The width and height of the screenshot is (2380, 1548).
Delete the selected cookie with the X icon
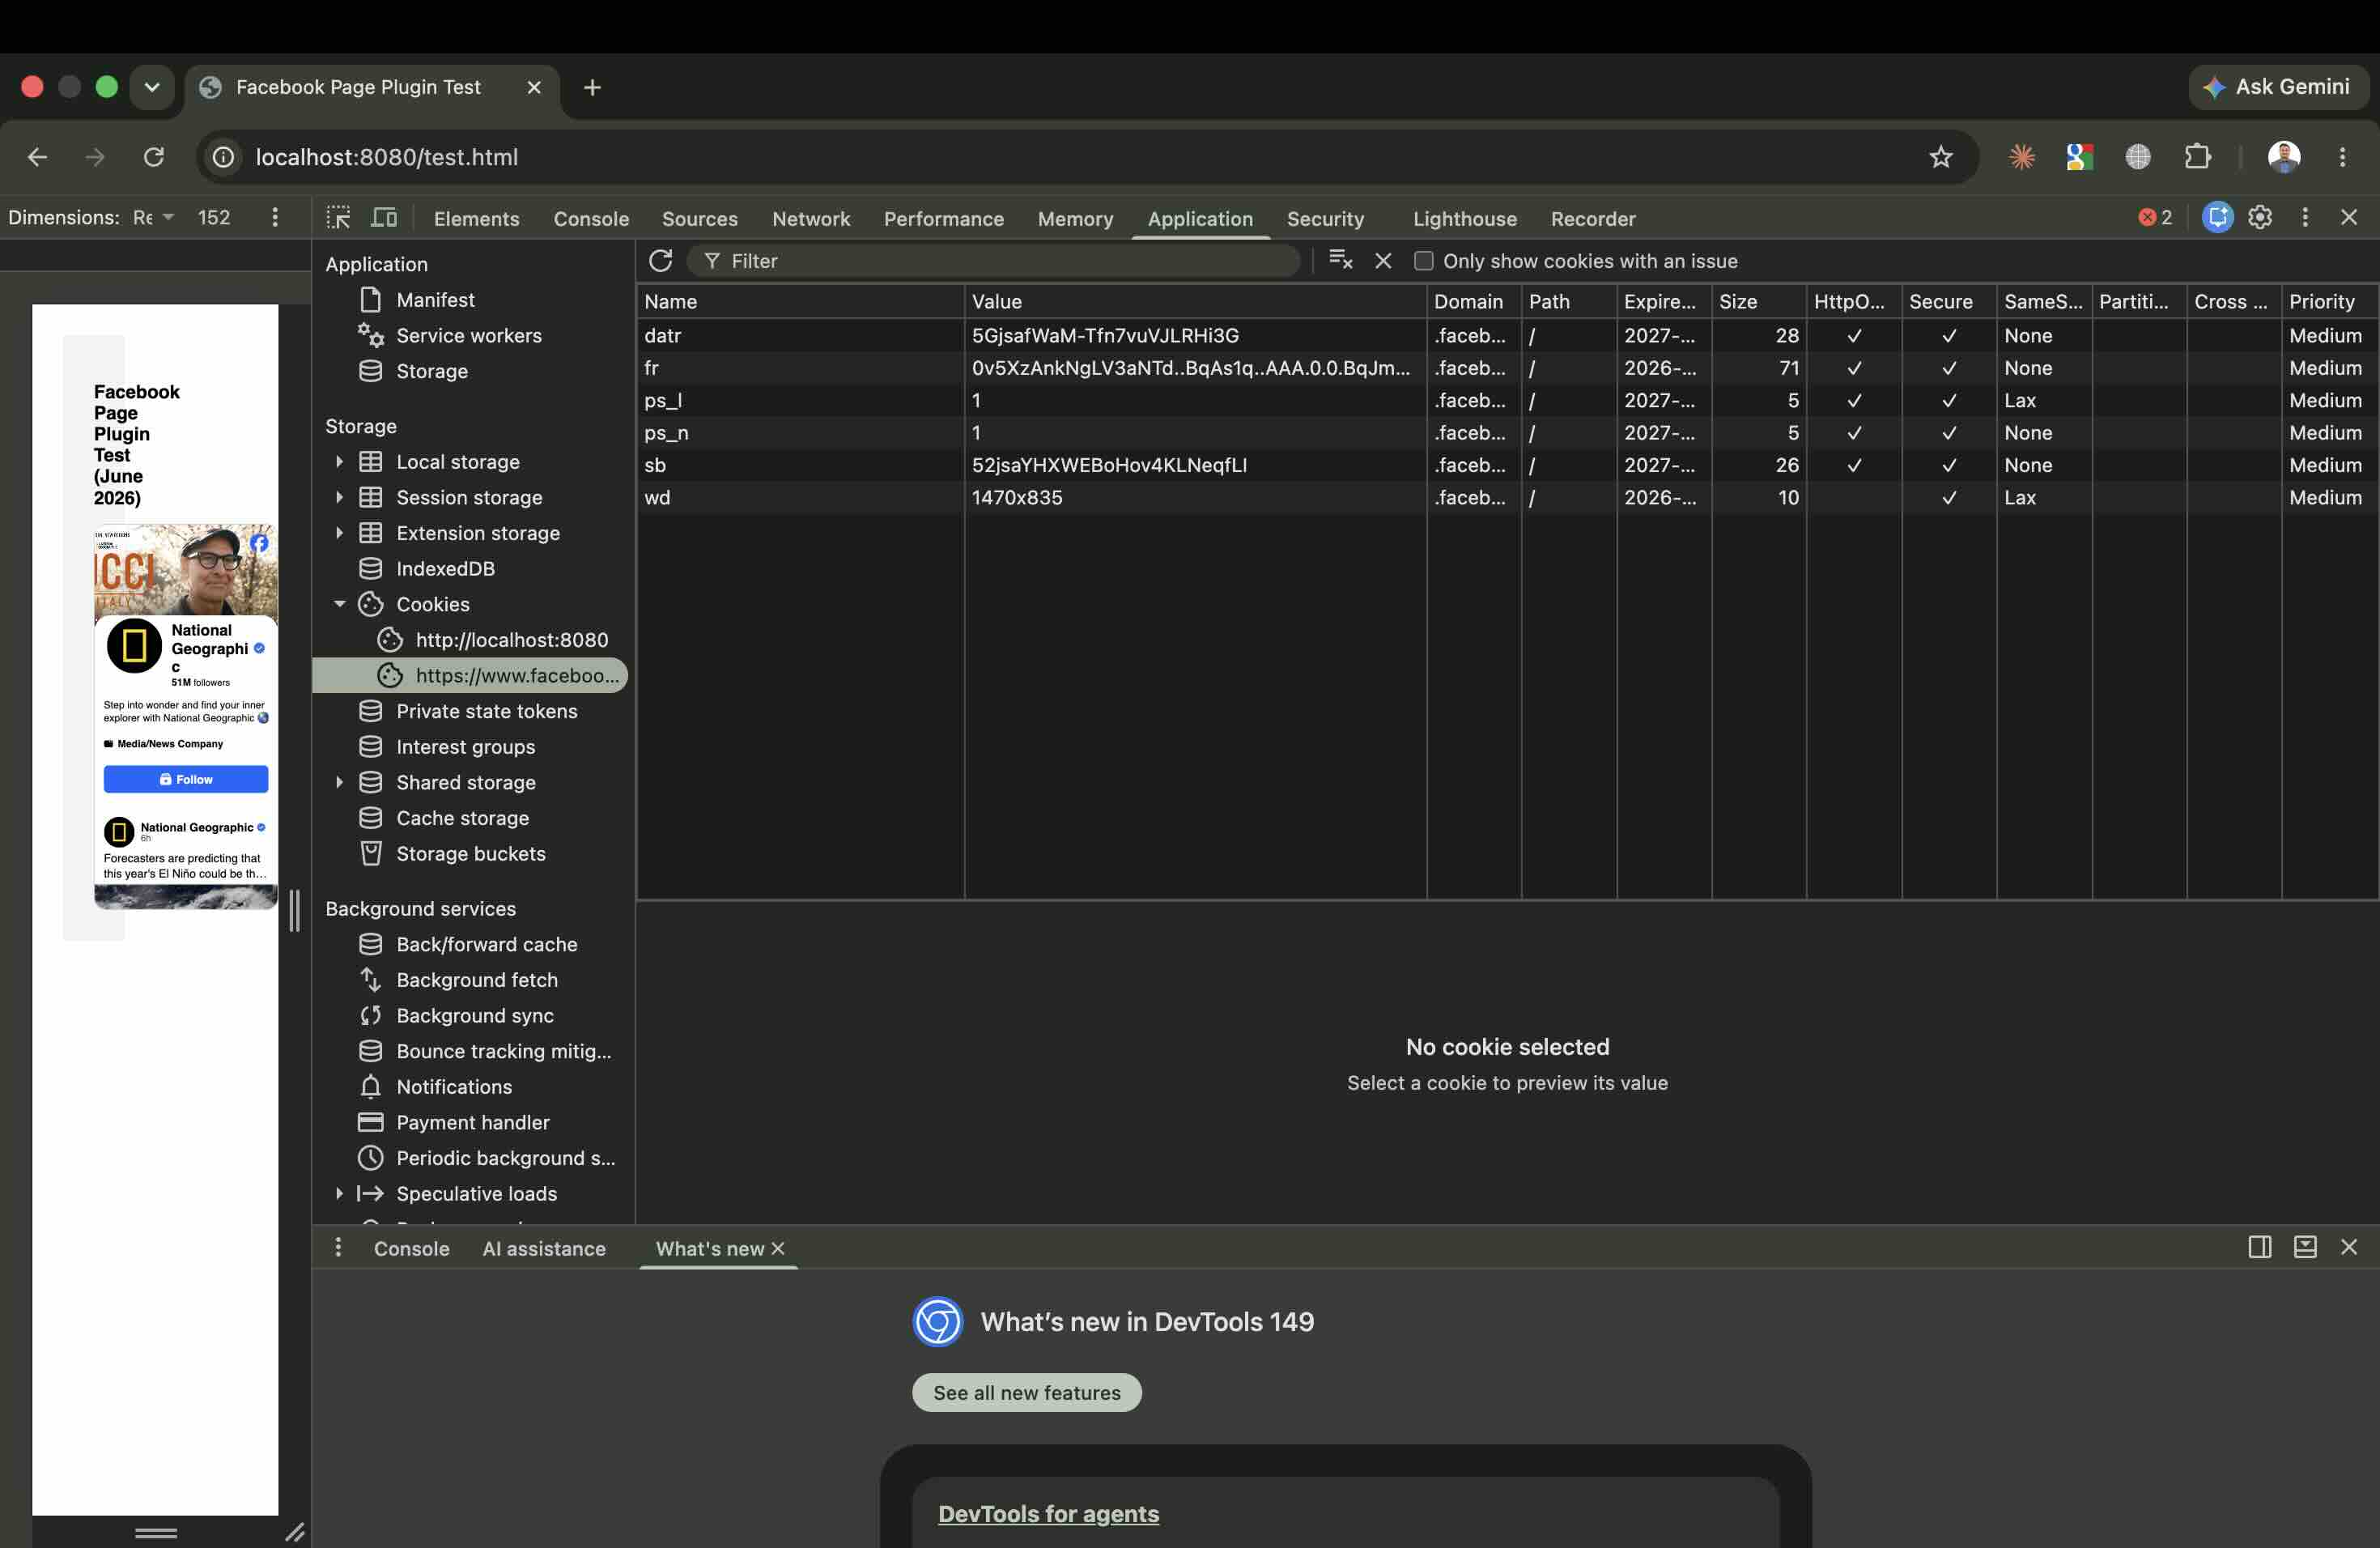(x=1383, y=261)
